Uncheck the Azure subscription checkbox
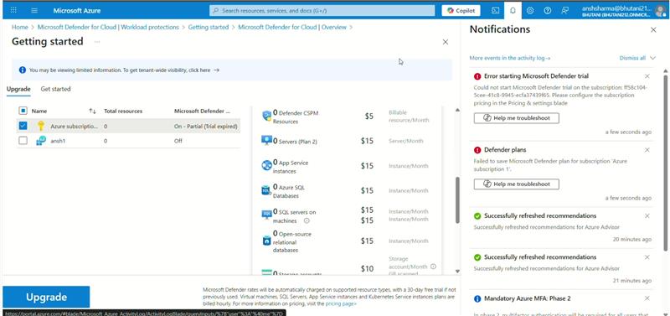Screen dimensions: 670x316 pyautogui.click(x=23, y=126)
